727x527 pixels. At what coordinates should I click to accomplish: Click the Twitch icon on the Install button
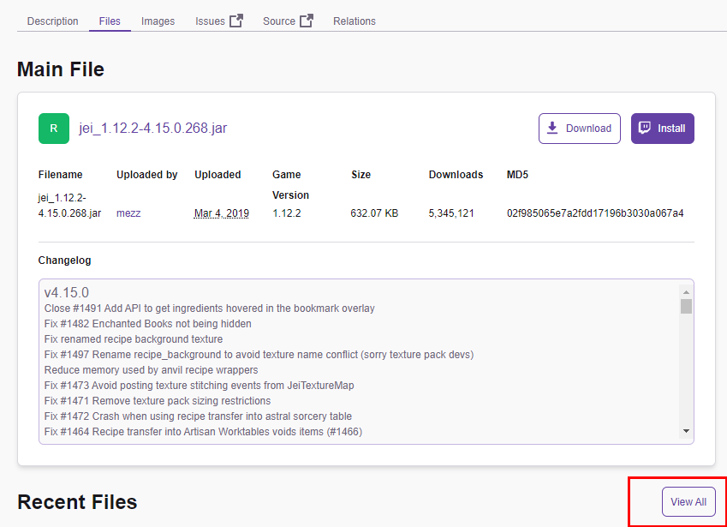tap(645, 128)
